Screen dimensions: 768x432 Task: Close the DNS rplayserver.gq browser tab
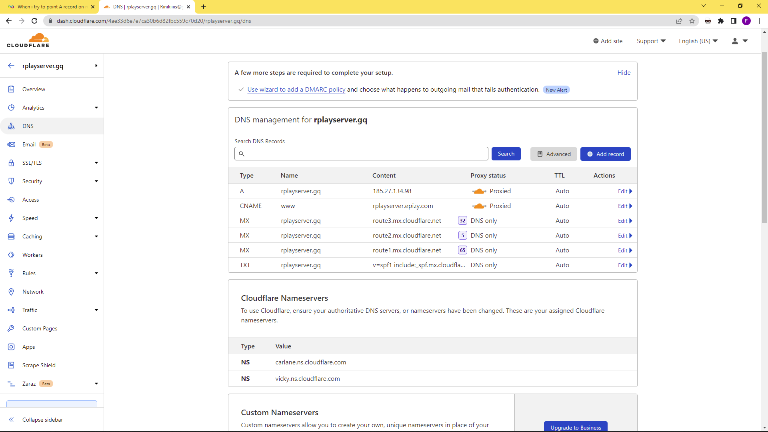click(188, 7)
